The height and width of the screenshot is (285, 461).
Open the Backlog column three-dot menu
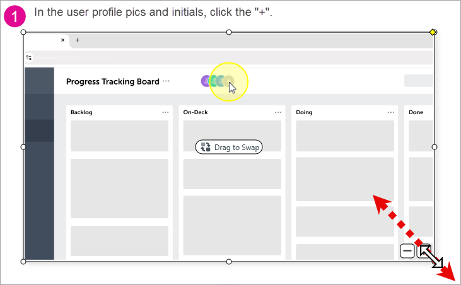point(165,112)
